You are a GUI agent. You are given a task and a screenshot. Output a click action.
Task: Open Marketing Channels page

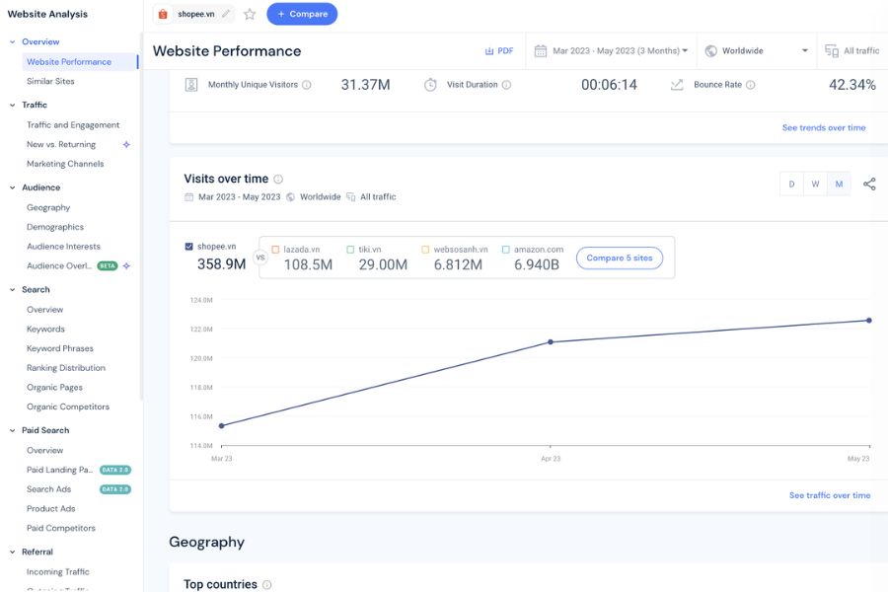point(65,165)
